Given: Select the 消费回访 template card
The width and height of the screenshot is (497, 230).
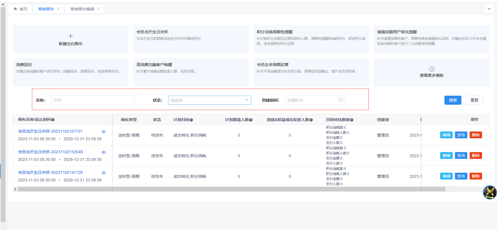Looking at the screenshot, I should click(71, 72).
